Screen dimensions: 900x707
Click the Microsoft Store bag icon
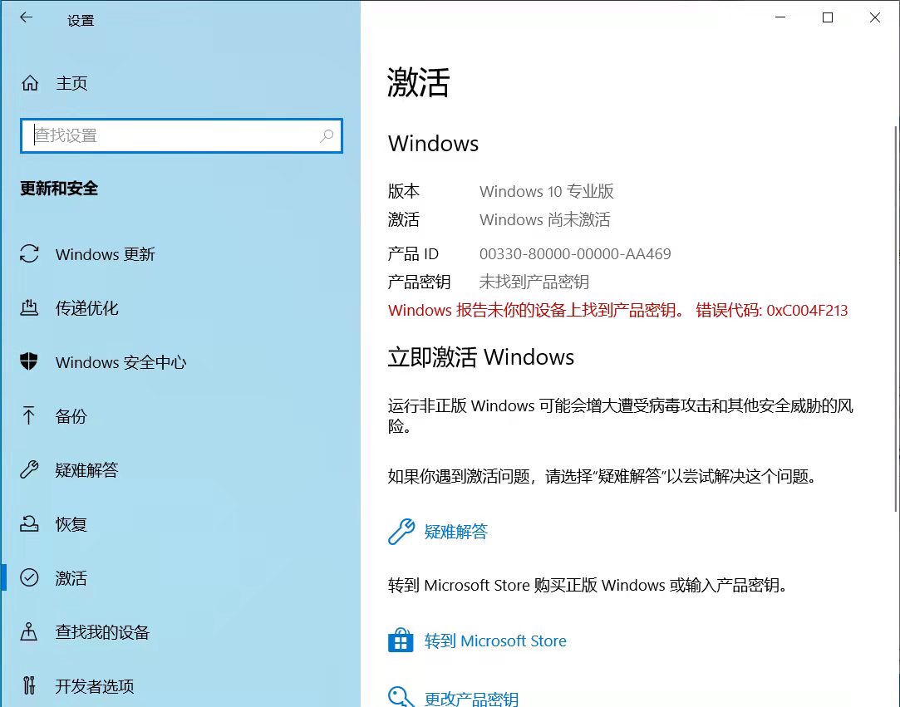pyautogui.click(x=401, y=641)
